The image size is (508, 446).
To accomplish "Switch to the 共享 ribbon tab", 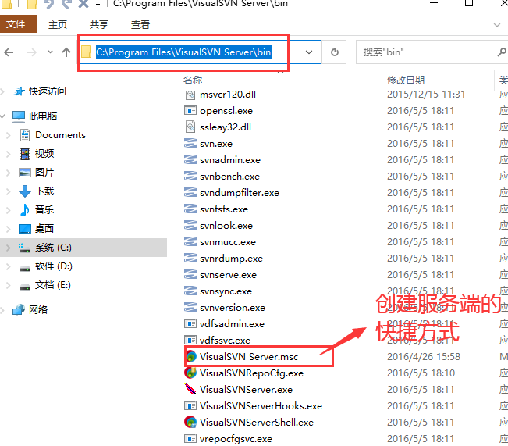I will 99,25.
